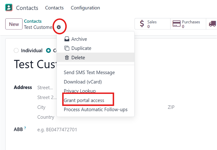Image resolution: width=217 pixels, height=150 pixels.
Task: Select the Individual radio button
Action: 16,51
